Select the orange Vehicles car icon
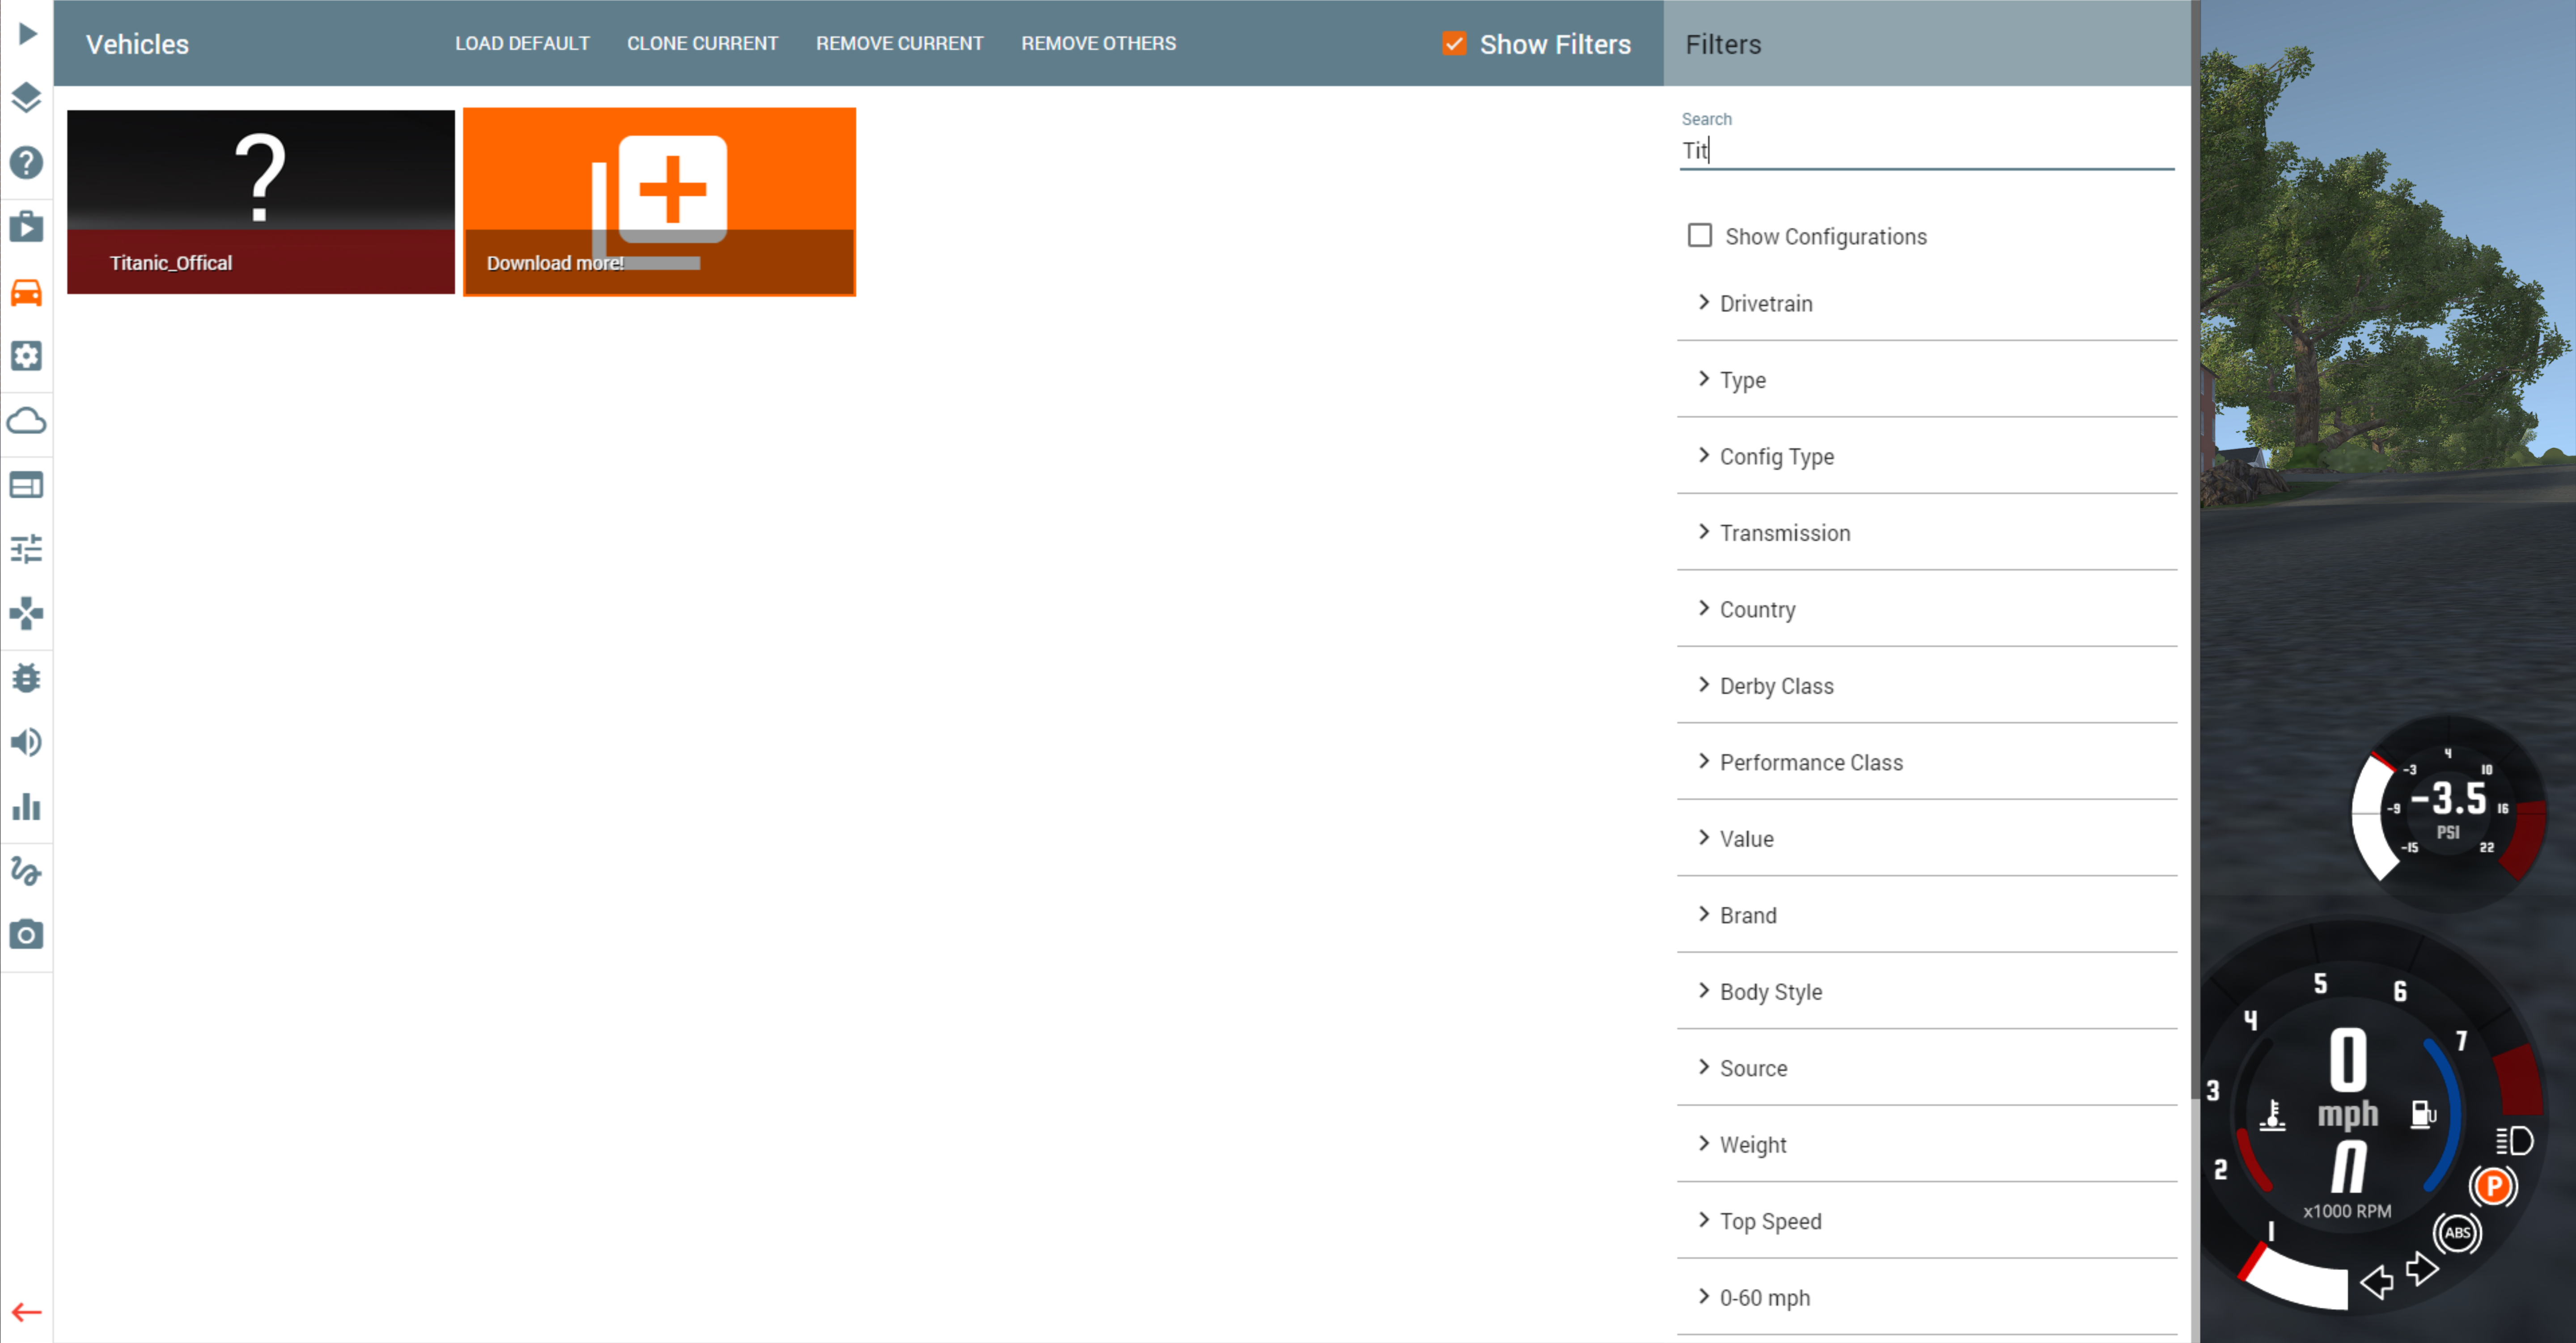The image size is (2576, 1343). [27, 292]
